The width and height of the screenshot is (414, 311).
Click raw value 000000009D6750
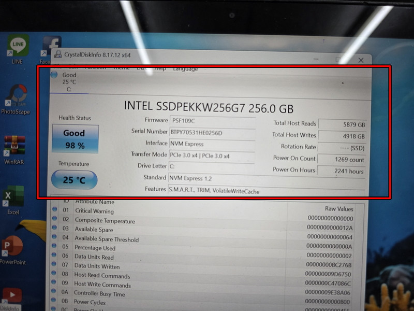(x=328, y=274)
